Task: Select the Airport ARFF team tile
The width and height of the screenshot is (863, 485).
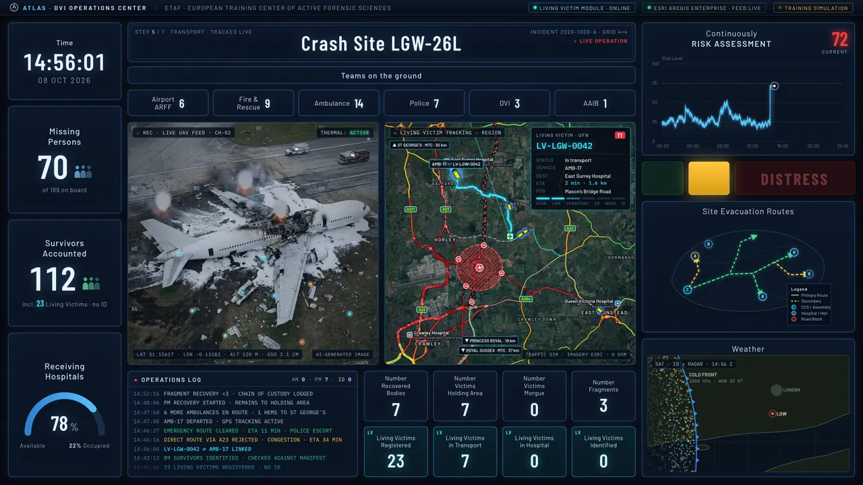Action: pyautogui.click(x=168, y=103)
